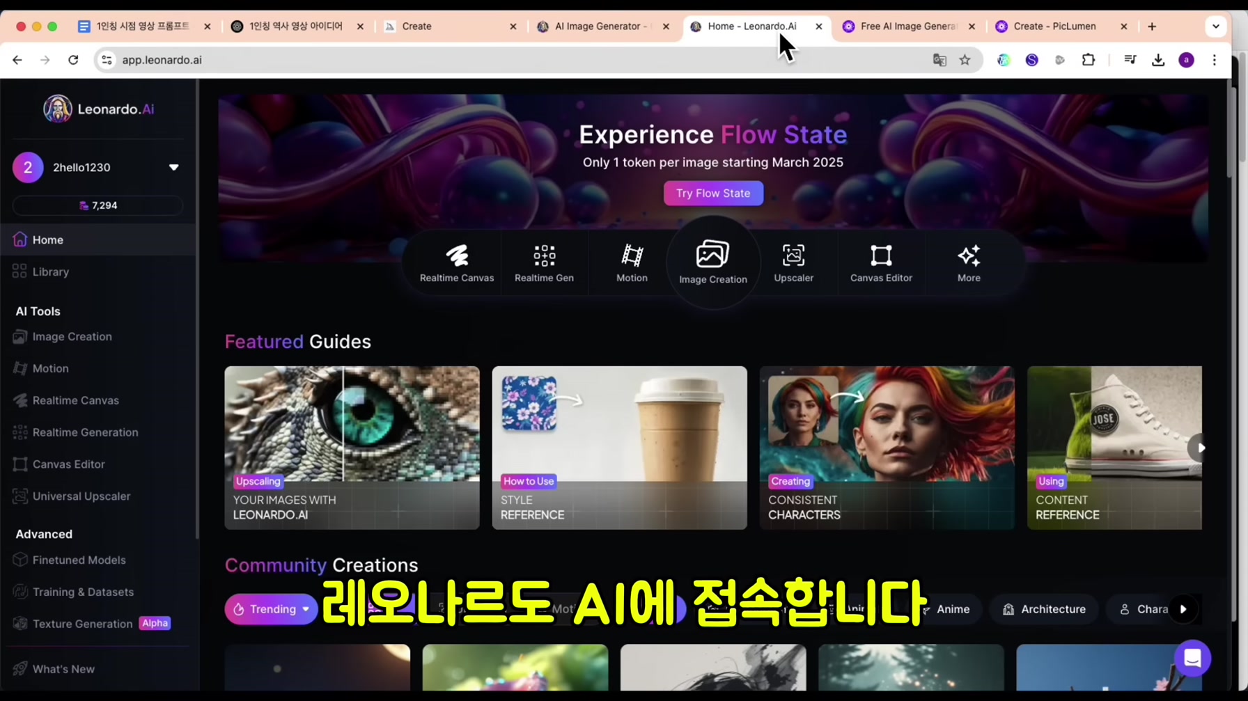The image size is (1248, 701).
Task: Bookmark this page with the star
Action: (x=965, y=60)
